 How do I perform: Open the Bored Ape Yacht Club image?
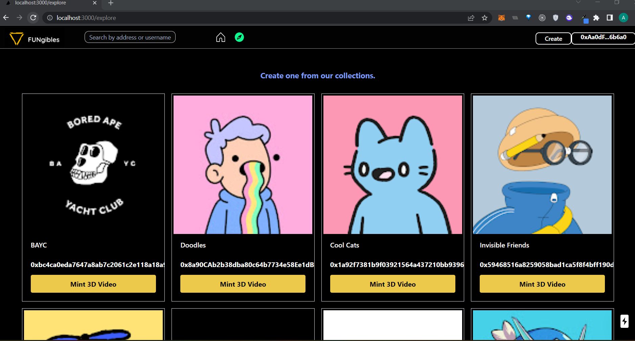point(93,165)
